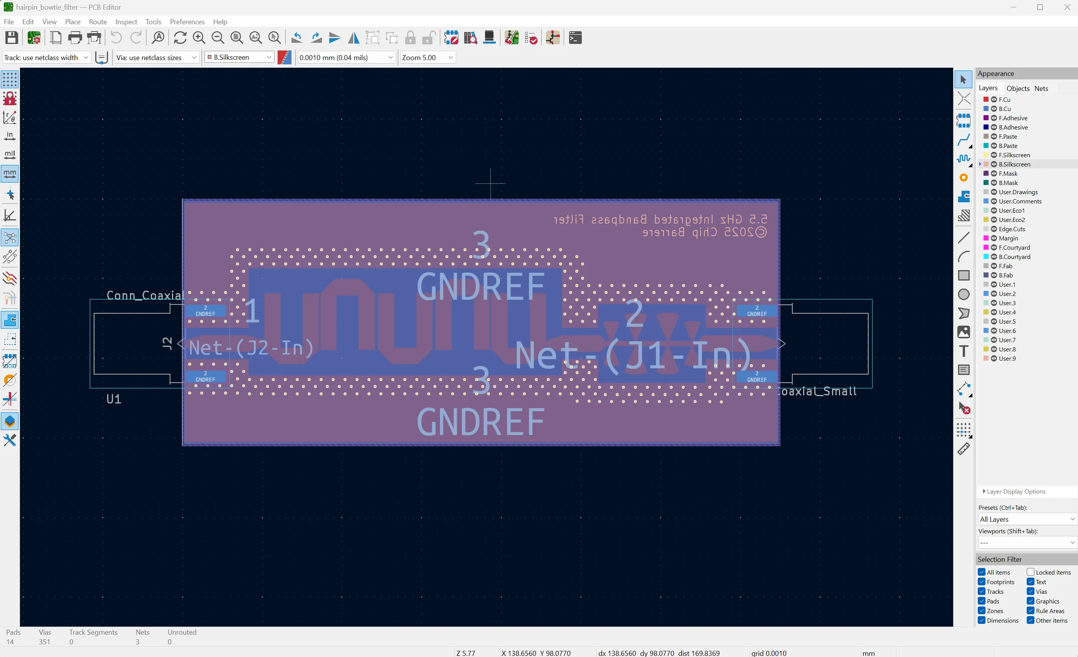Switch units to inches

pyautogui.click(x=10, y=136)
